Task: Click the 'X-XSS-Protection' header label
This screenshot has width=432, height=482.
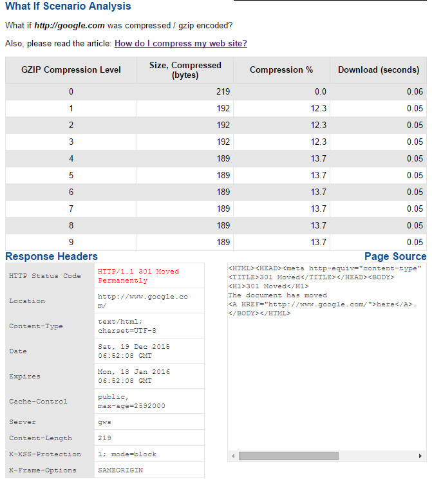Action: click(x=45, y=454)
